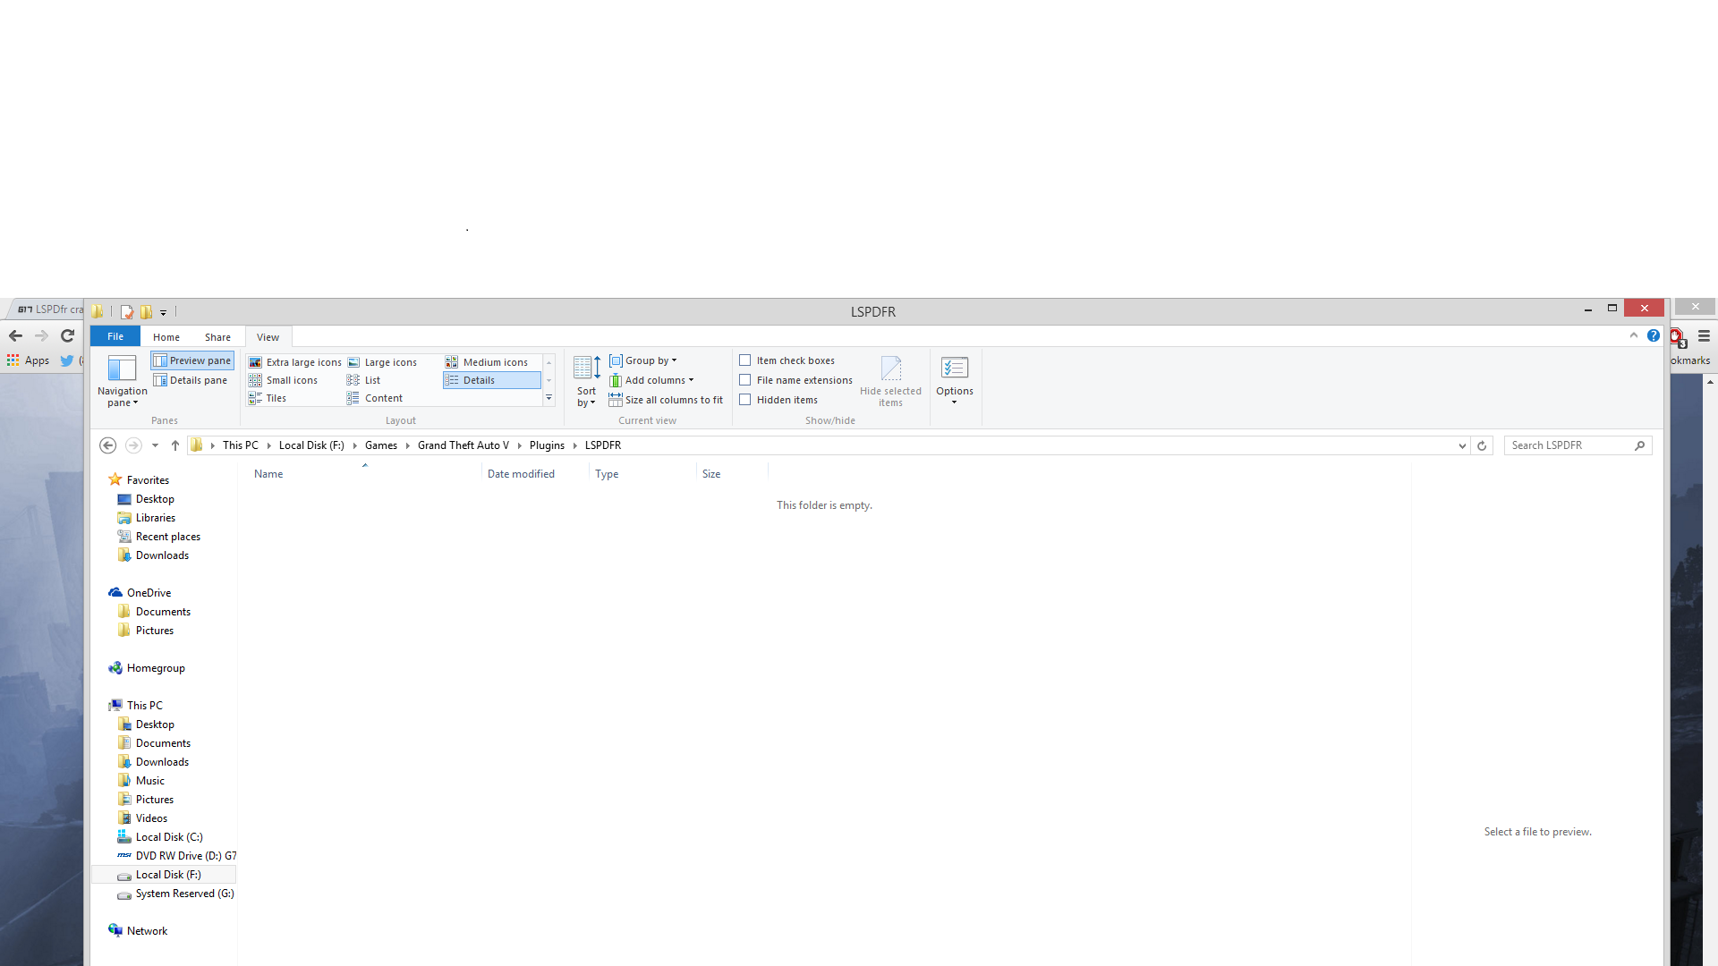Click Size all columns to fit

[x=666, y=400]
